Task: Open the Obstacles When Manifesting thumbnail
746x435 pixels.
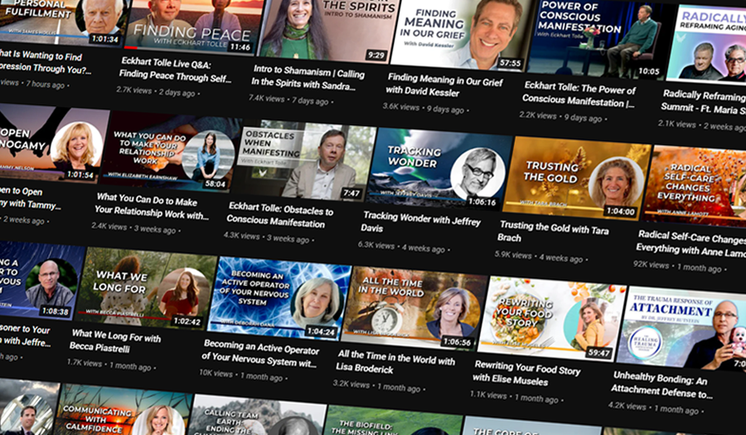Action: [x=303, y=162]
